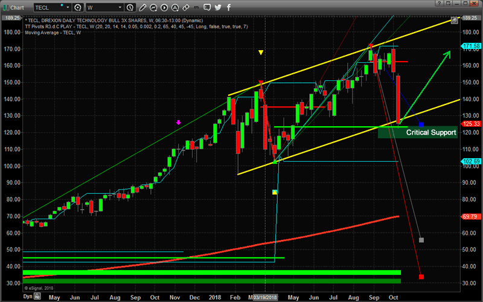Open the studies chart-line icon menu

[x=153, y=7]
